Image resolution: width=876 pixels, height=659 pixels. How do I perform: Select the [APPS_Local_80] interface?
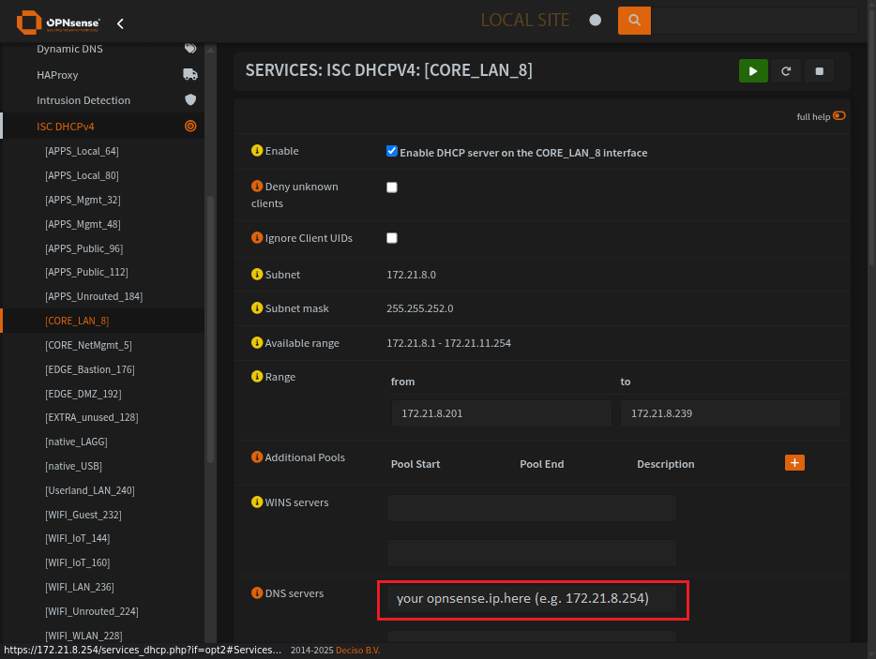point(83,175)
